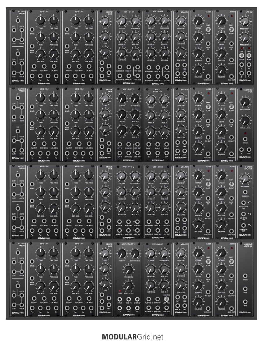Screen dimensions: 266x343
Task: Adjust the Frequency 2 knob on LFO 2X
Action: click(x=245, y=37)
